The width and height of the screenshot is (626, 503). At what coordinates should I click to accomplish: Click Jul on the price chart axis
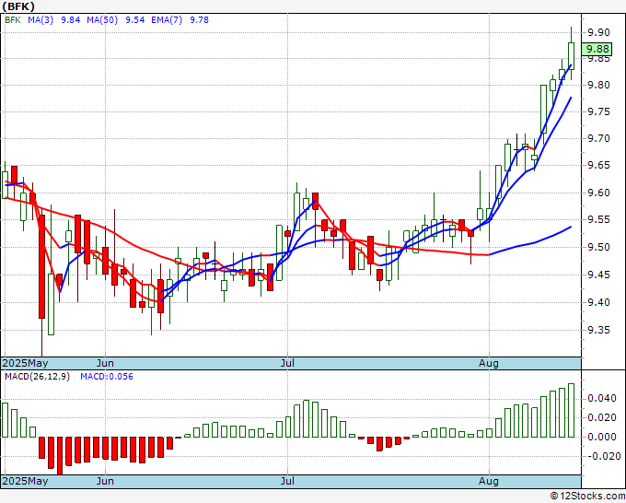coord(287,363)
